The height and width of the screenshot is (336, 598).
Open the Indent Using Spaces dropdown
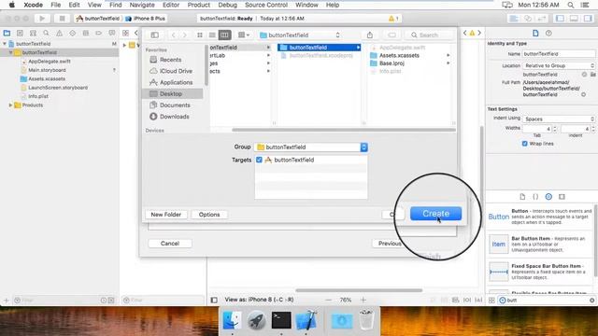tap(559, 119)
